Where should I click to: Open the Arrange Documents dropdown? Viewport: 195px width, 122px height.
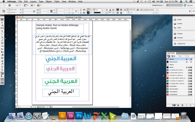pos(39,5)
